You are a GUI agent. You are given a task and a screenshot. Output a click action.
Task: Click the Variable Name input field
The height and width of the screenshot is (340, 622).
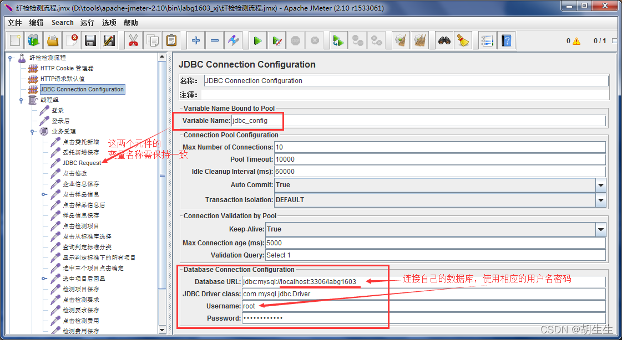[x=418, y=121]
